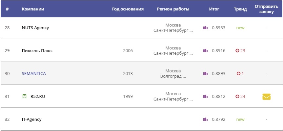The width and height of the screenshot is (283, 131).
Task: Click the red down arrow beside 23
Action: [x=237, y=51]
